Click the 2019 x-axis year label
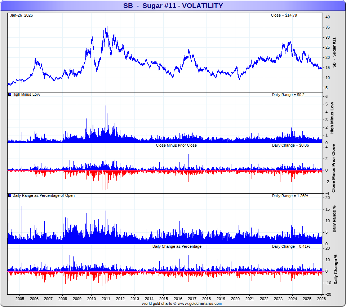The height and width of the screenshot is (307, 346). coord(221,299)
